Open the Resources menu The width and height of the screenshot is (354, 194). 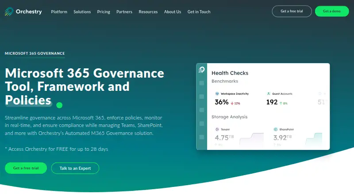coord(148,12)
